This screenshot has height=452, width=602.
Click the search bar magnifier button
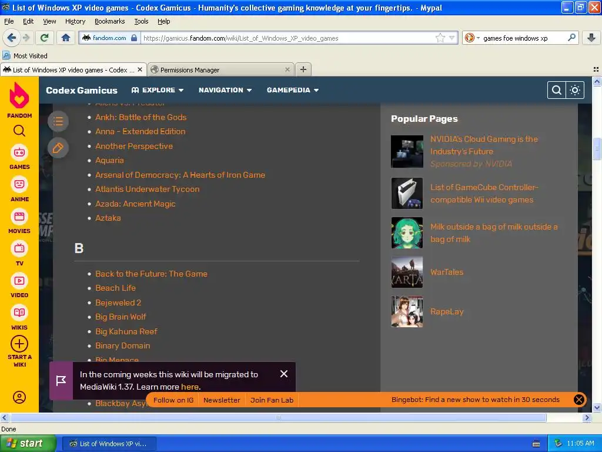click(x=571, y=38)
